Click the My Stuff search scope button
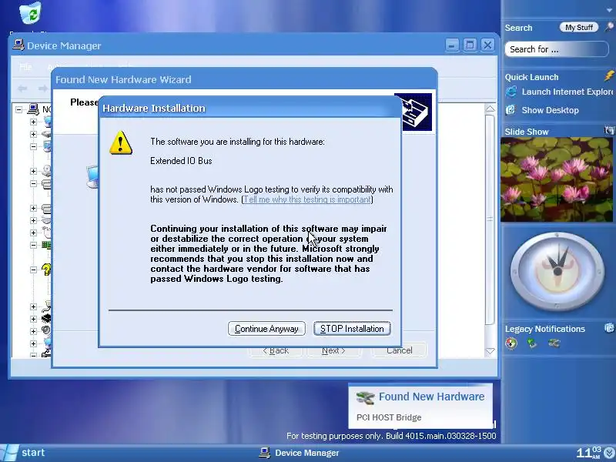The image size is (616, 462). [579, 27]
